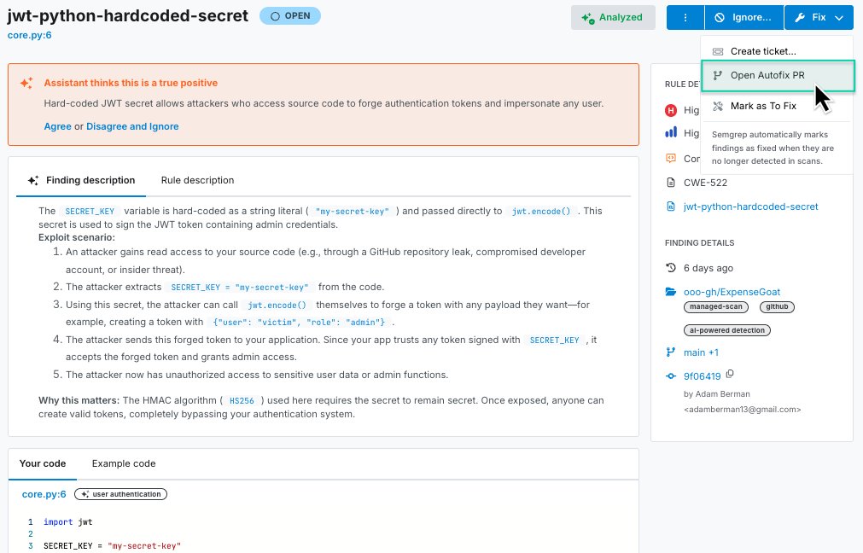Open core.py:6 link under the title
Viewport: 863px width, 553px height.
pyautogui.click(x=29, y=35)
